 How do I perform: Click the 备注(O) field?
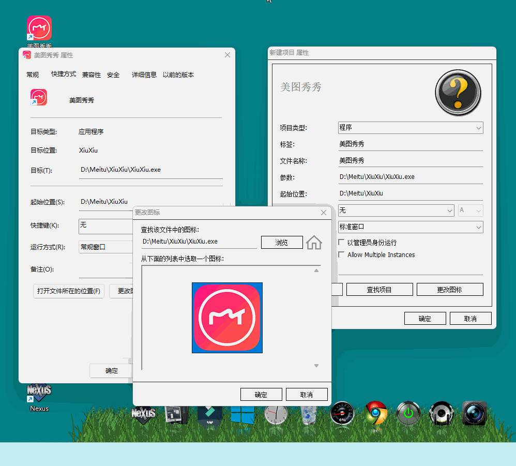tap(106, 270)
